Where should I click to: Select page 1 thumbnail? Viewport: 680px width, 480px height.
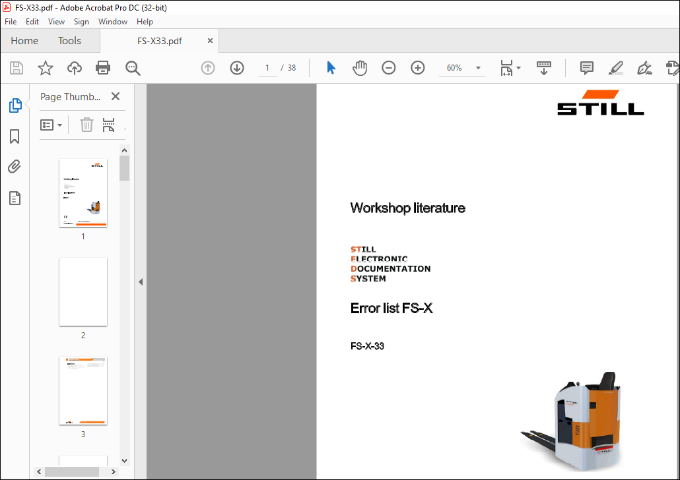pyautogui.click(x=83, y=193)
